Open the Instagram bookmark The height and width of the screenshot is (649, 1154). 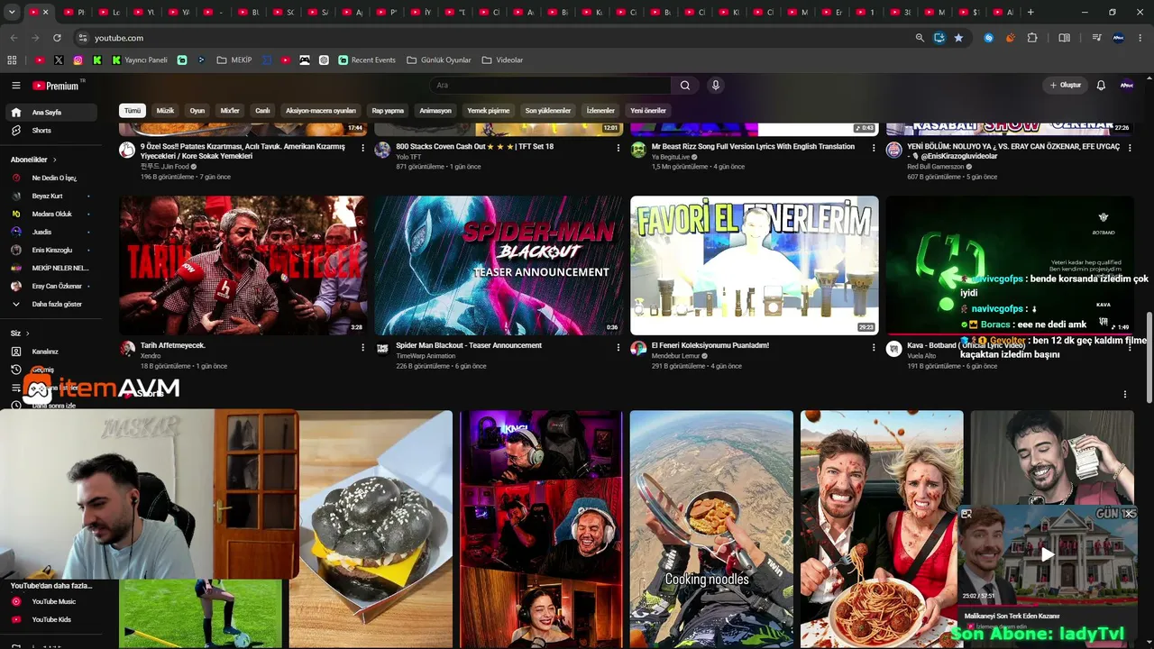coord(78,60)
